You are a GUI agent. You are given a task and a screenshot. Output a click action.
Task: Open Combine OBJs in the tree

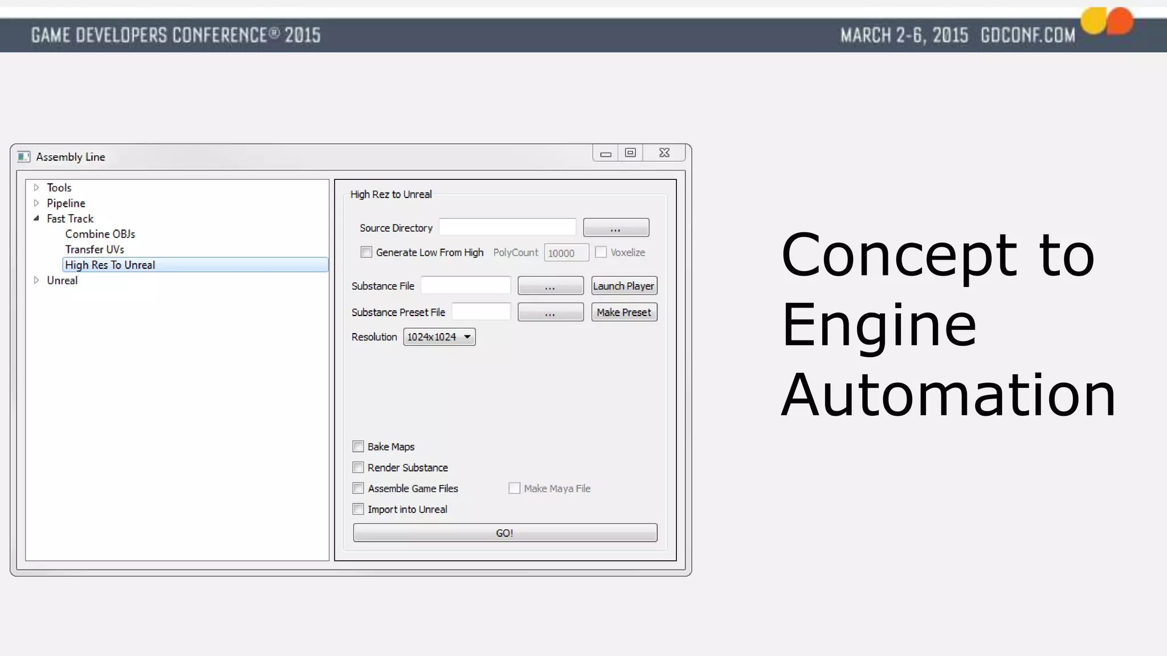100,234
